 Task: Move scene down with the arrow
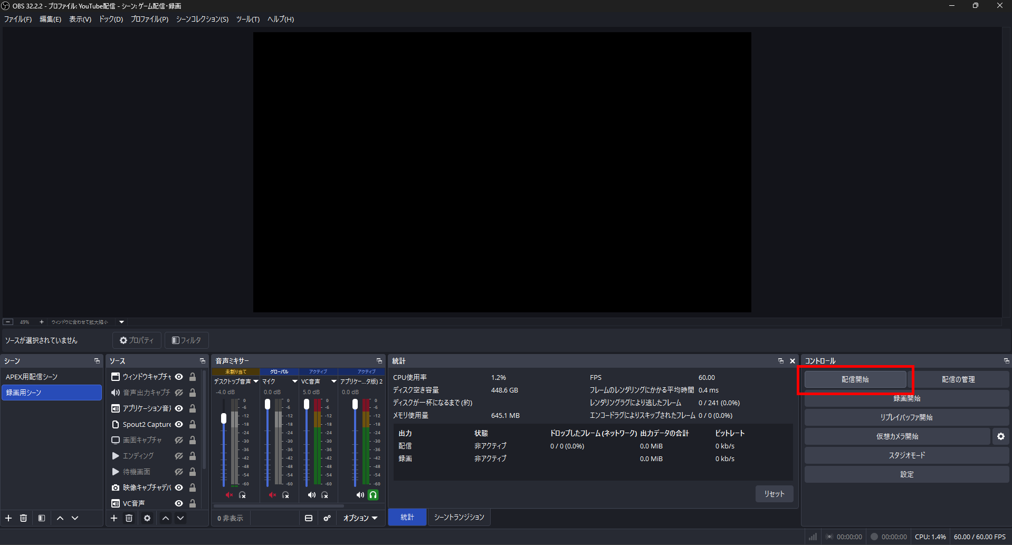[75, 518]
